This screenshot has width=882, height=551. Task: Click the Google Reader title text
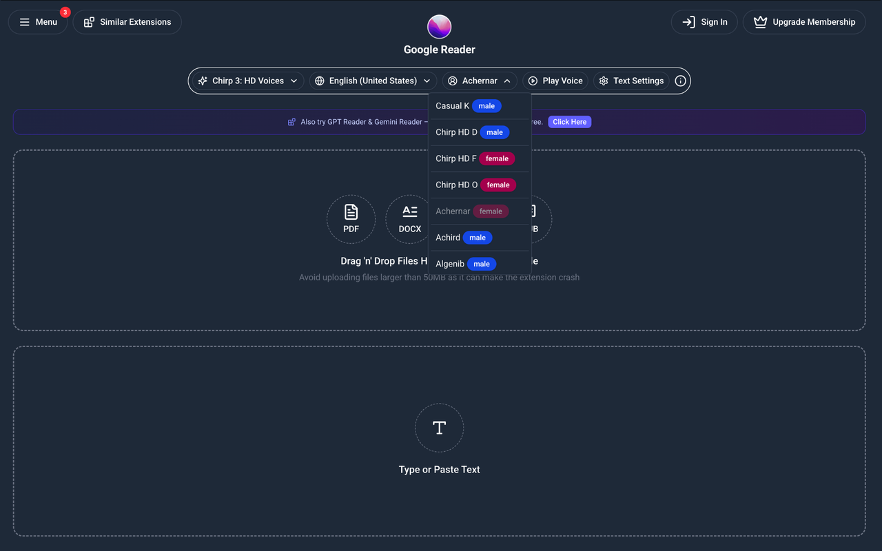(440, 50)
